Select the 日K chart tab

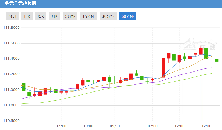[27, 16]
